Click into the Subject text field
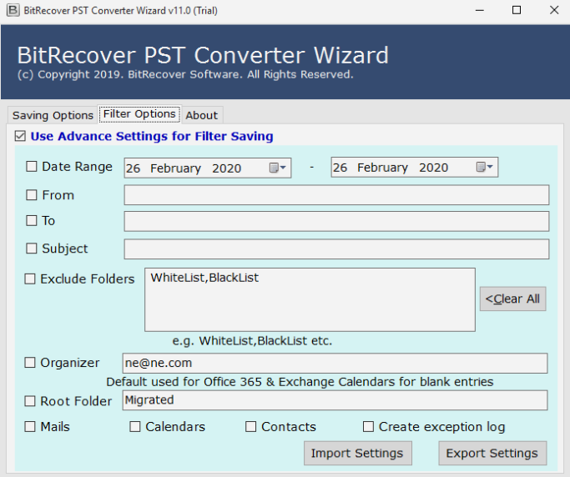Image resolution: width=570 pixels, height=477 pixels. [336, 249]
